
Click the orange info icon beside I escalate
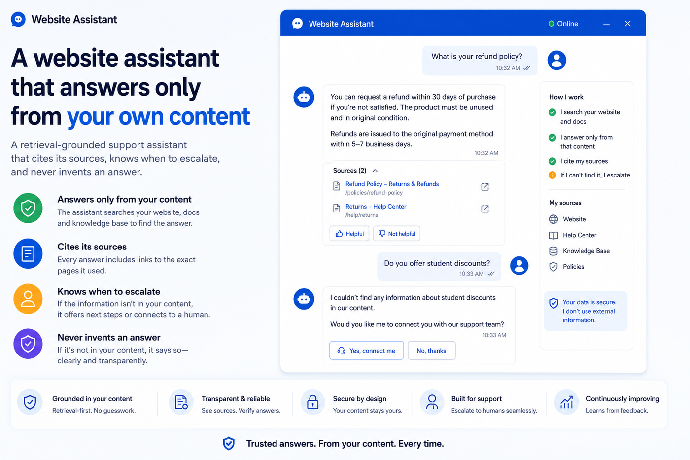click(552, 175)
